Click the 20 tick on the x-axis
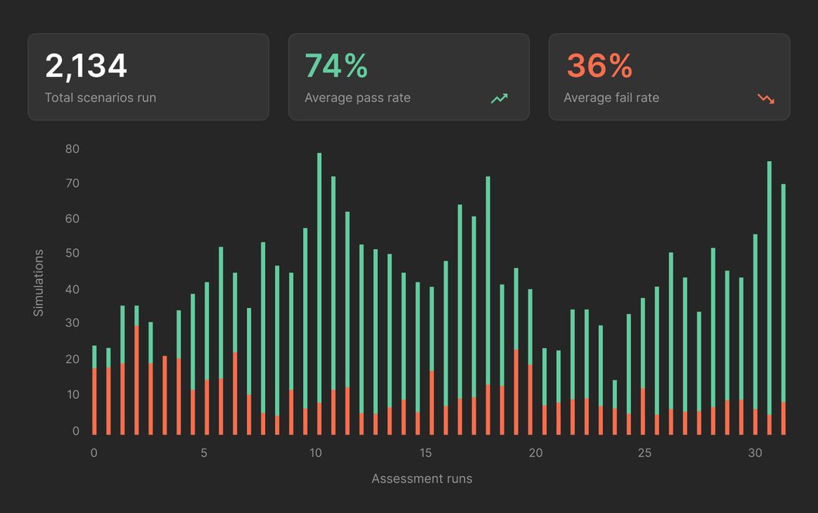 click(535, 453)
